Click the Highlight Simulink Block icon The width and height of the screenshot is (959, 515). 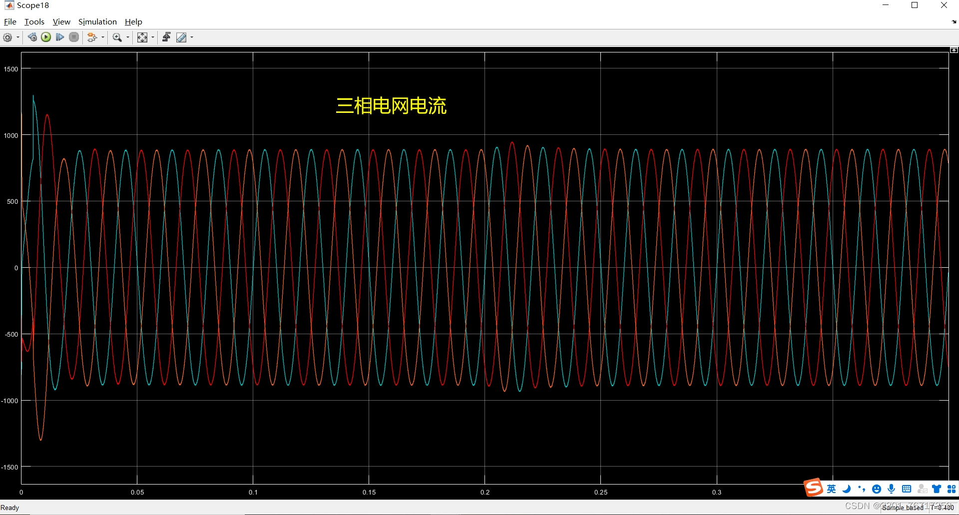[x=92, y=37]
